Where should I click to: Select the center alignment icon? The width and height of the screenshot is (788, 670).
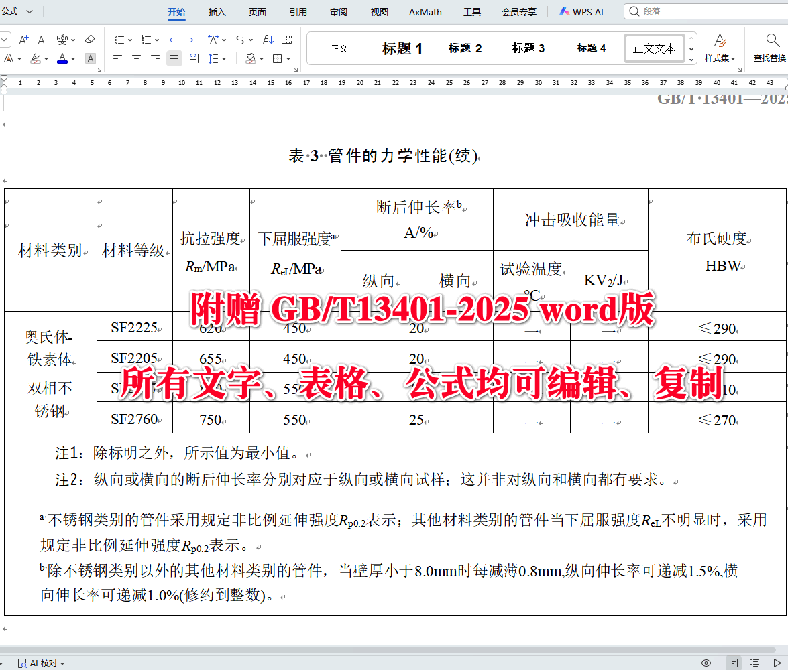coord(135,58)
